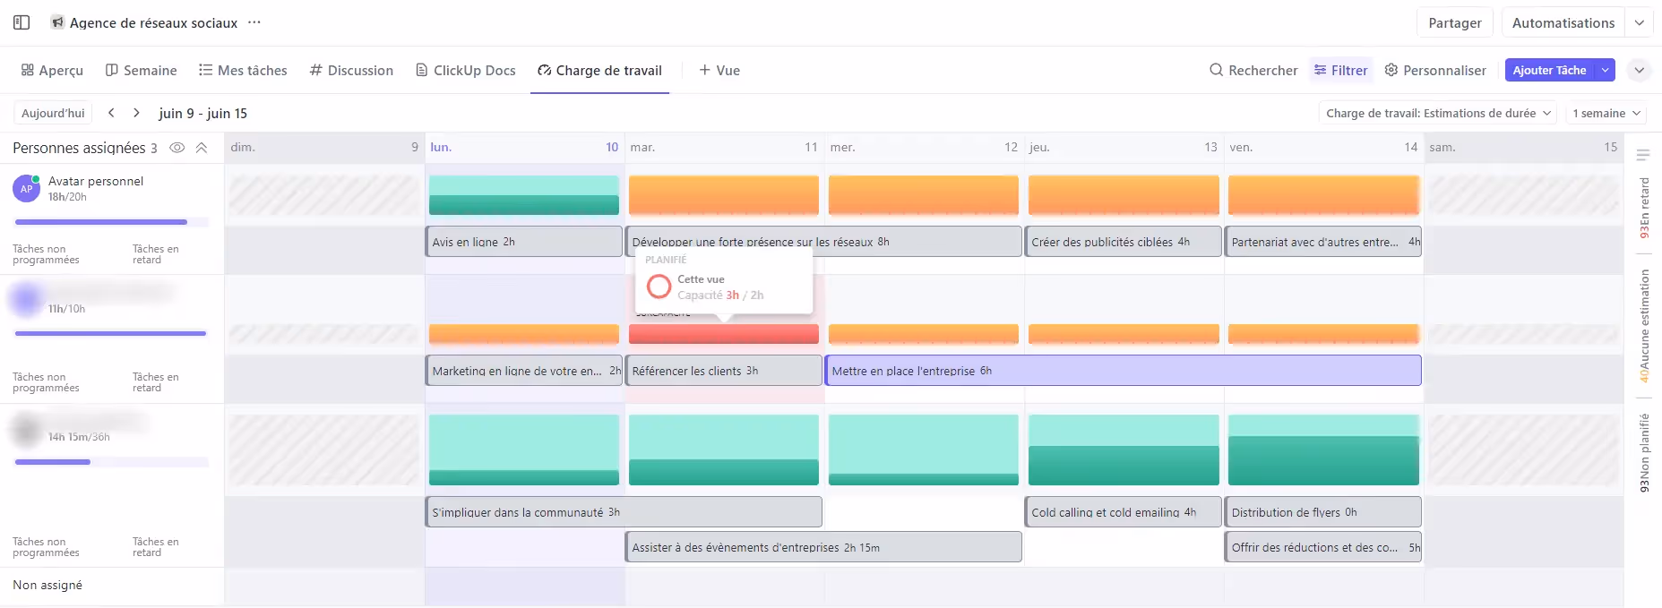Go to next week arrow
This screenshot has height=608, width=1662.
click(136, 113)
